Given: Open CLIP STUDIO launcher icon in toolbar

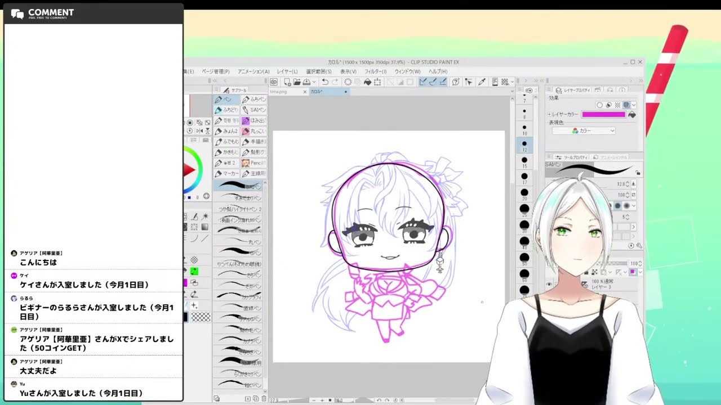Looking at the screenshot, I should [274, 82].
